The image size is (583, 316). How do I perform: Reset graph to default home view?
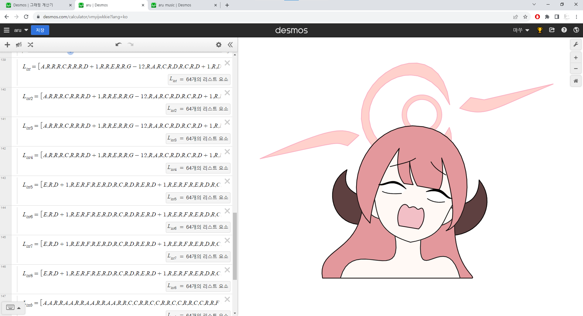tap(575, 81)
